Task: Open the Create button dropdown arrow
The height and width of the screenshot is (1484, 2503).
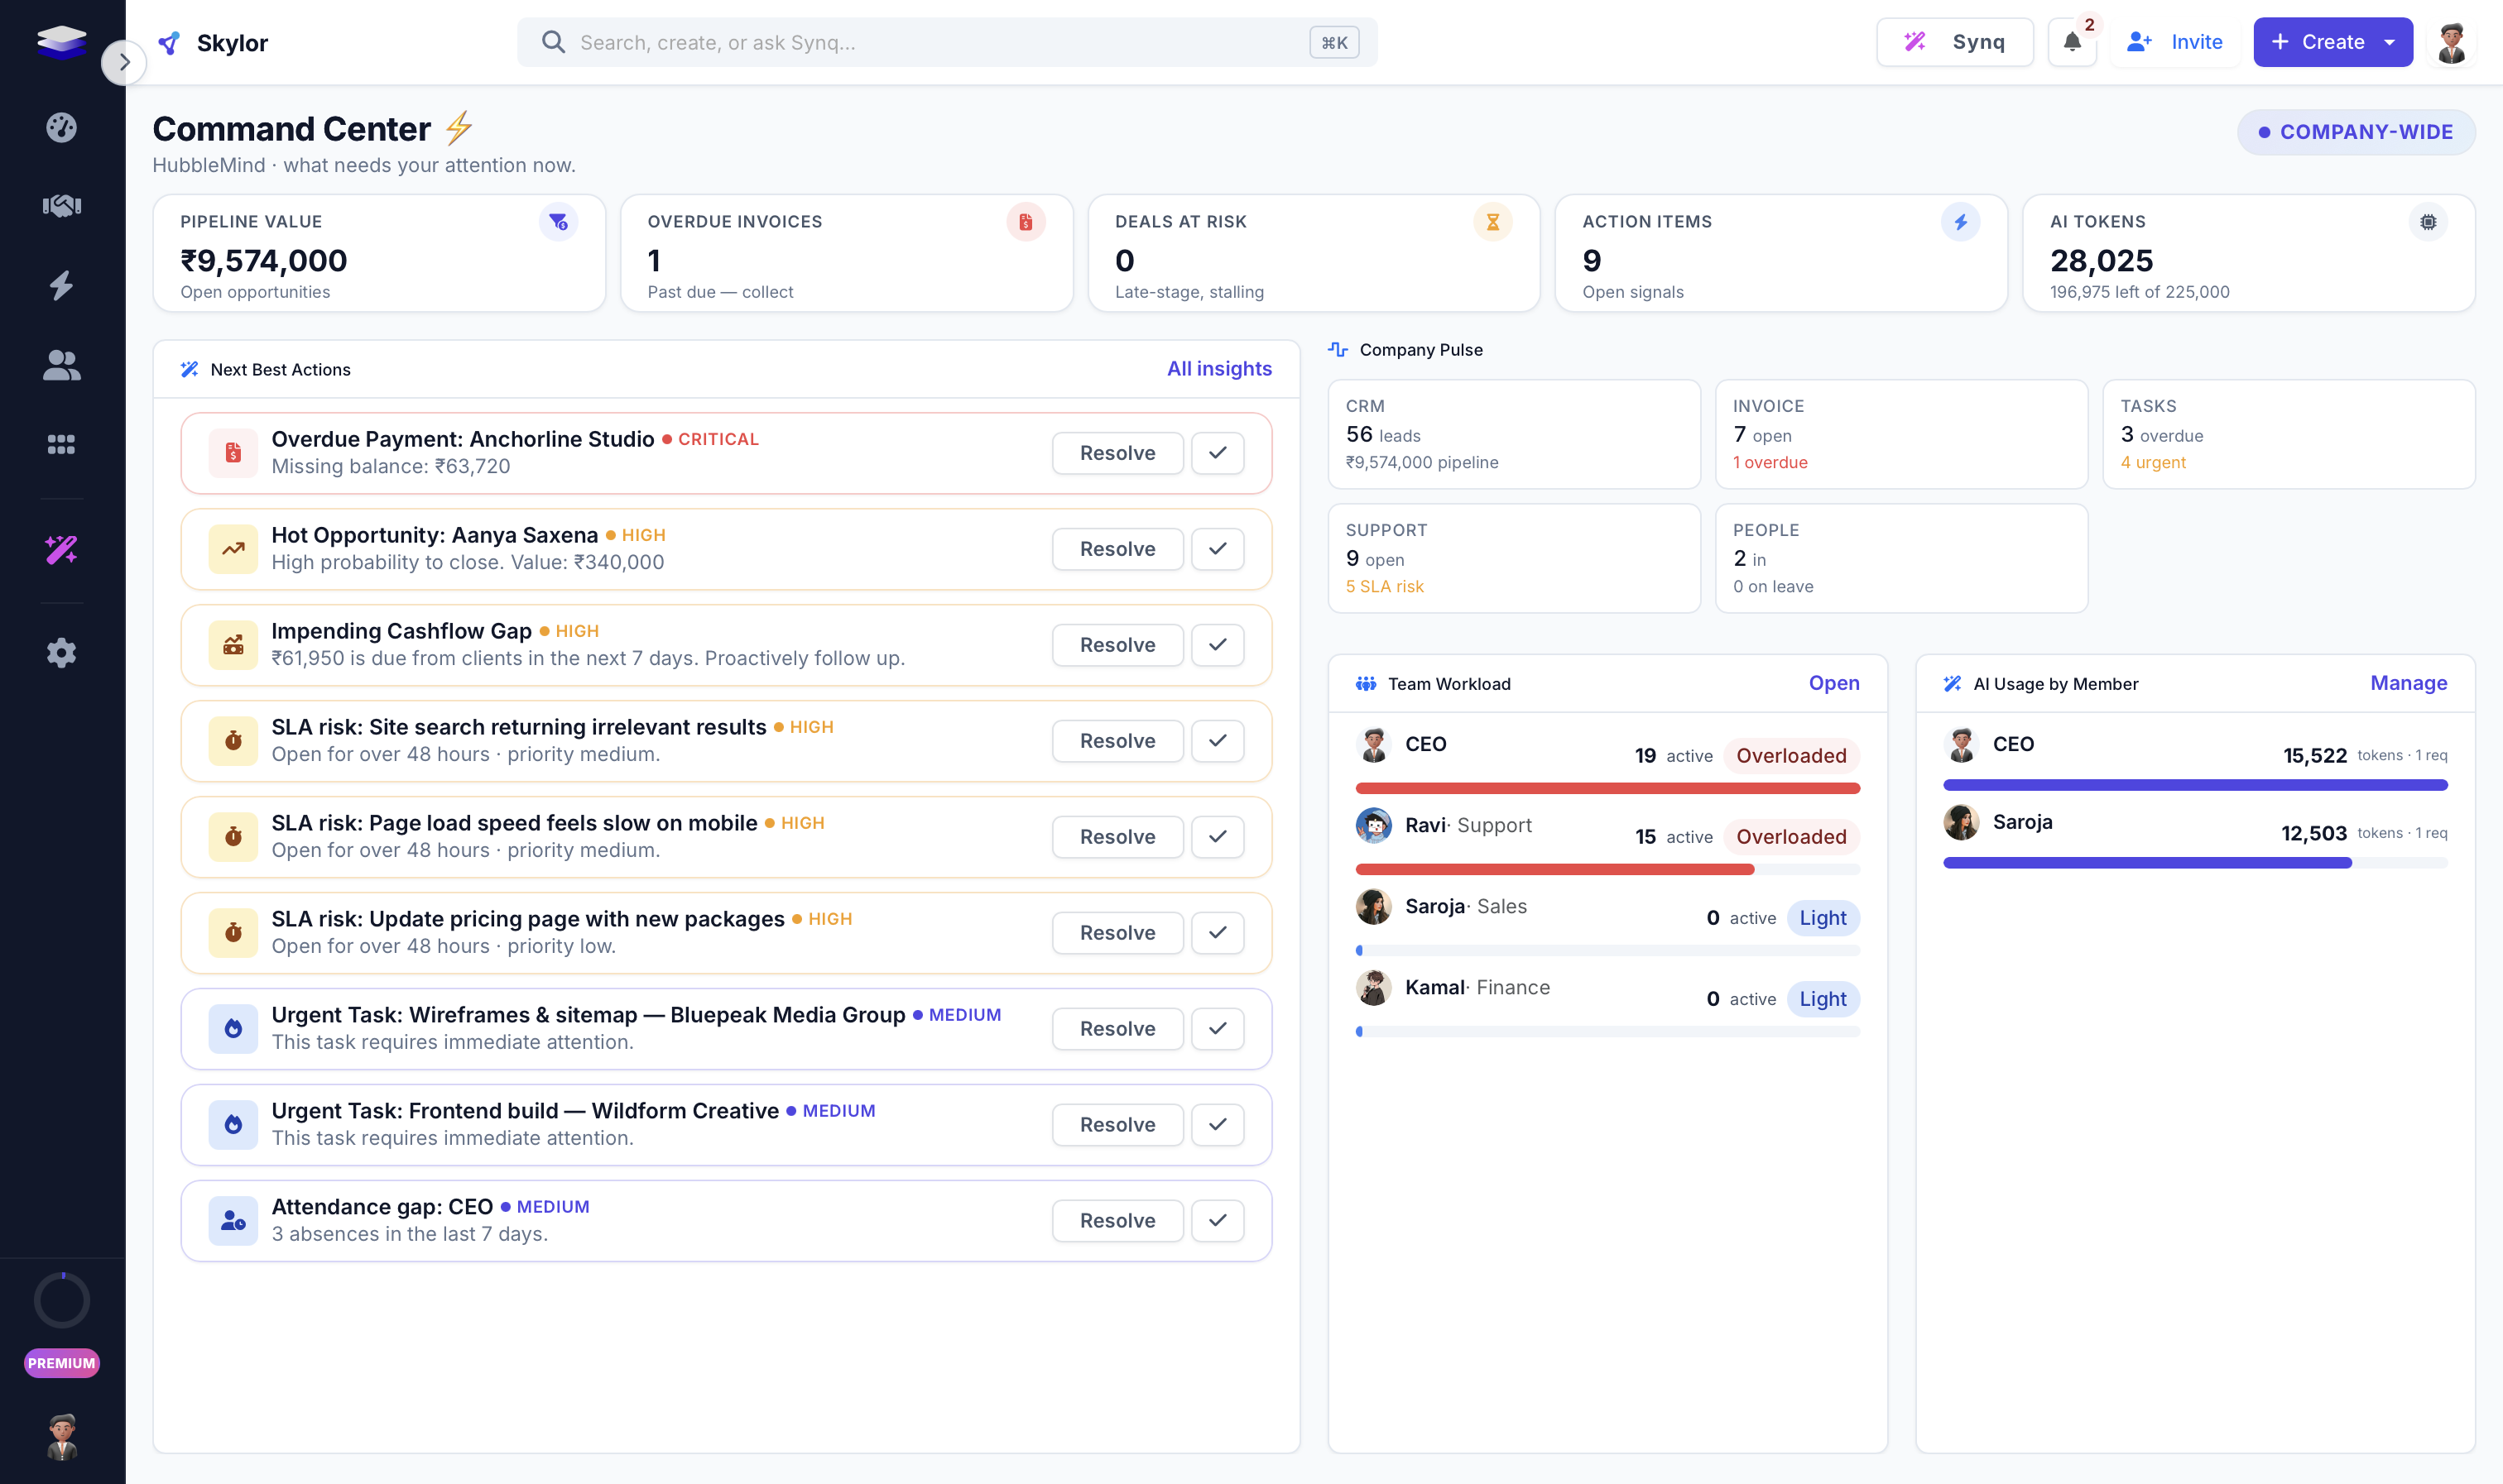Action: tap(2390, 42)
